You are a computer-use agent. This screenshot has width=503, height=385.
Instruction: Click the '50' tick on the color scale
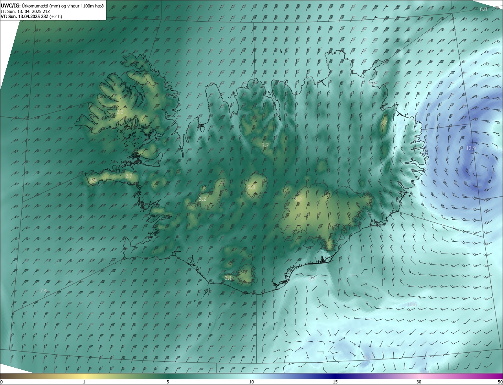500,382
